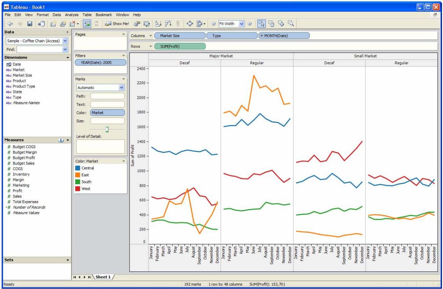Open the Sample - Coffee Chain data source dropdown
This screenshot has width=443, height=289.
point(65,41)
